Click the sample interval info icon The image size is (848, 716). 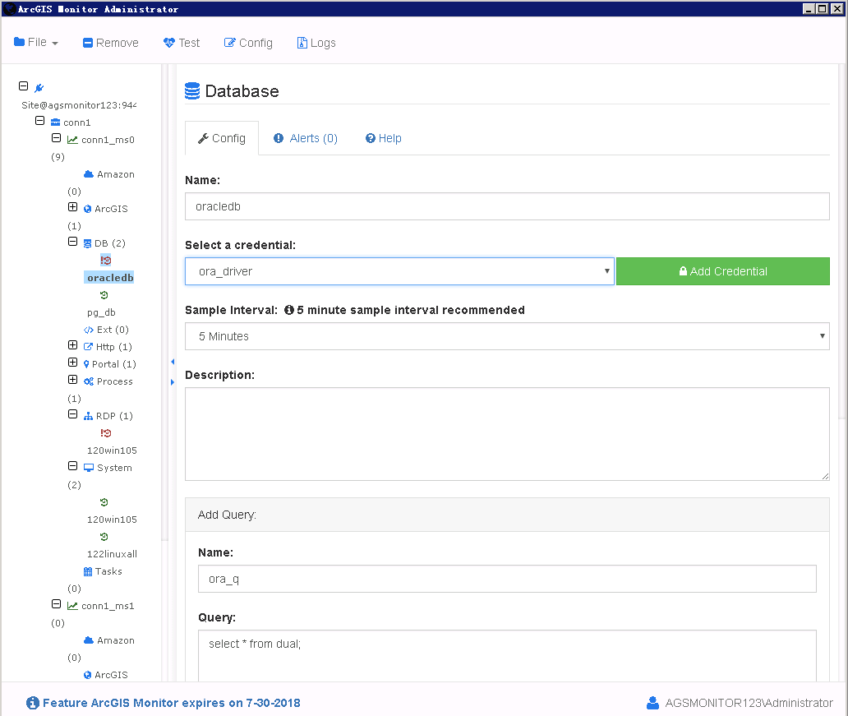pyautogui.click(x=288, y=310)
